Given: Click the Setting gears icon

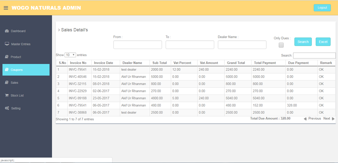Looking at the screenshot, I should (x=7, y=108).
